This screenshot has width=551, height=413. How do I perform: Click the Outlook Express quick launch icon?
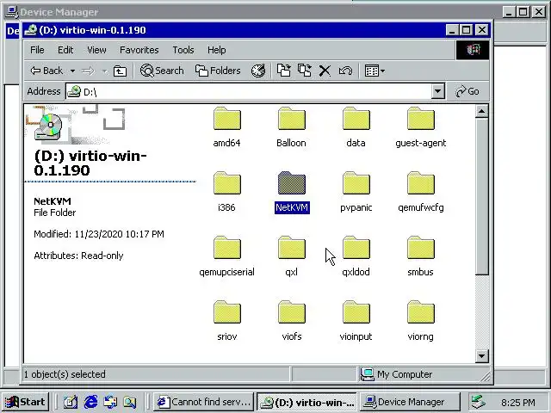(x=110, y=402)
